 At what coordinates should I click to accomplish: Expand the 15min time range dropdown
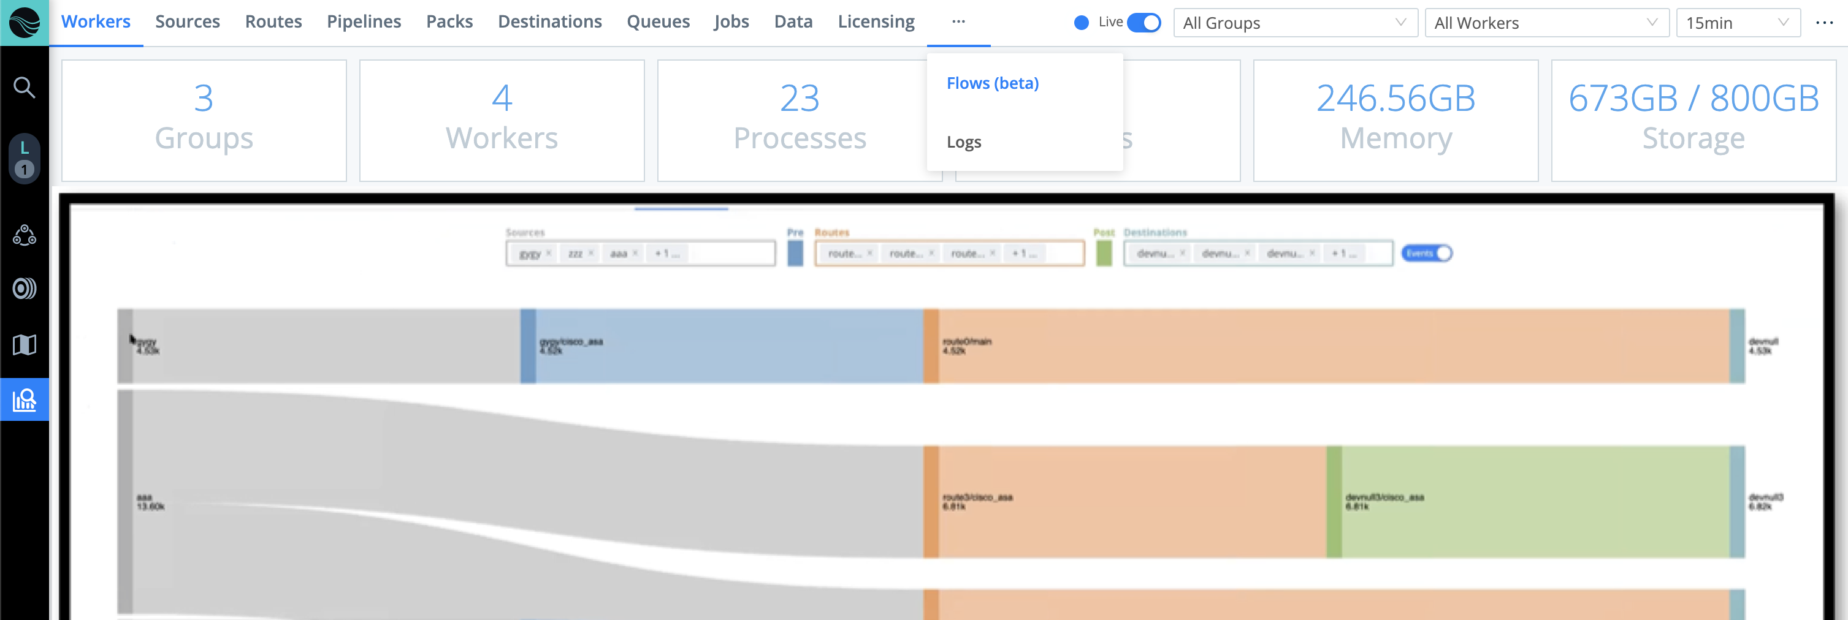(x=1738, y=23)
